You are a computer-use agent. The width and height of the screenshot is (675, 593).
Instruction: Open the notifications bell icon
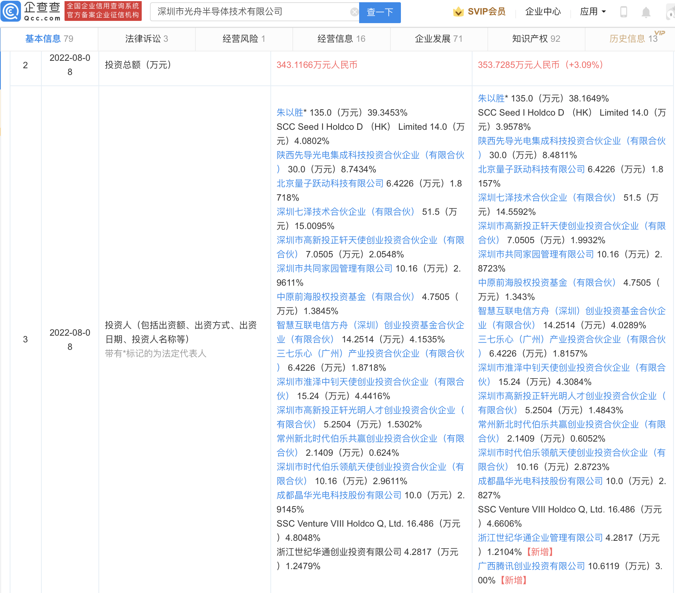[646, 12]
